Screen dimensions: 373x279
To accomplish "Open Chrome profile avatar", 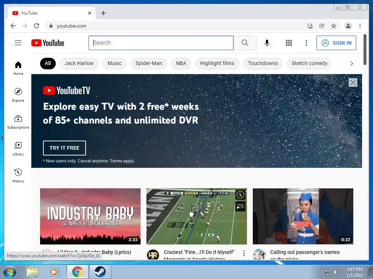I will click(348, 26).
